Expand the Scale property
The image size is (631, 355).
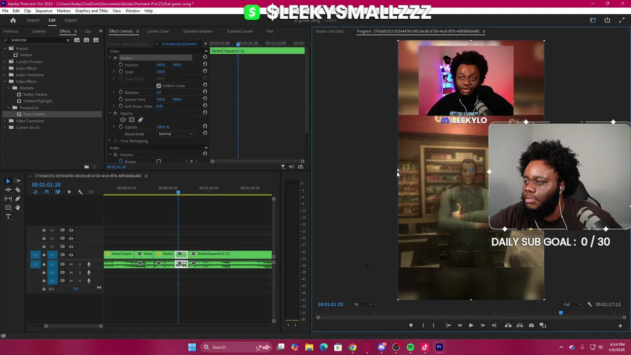tap(114, 71)
